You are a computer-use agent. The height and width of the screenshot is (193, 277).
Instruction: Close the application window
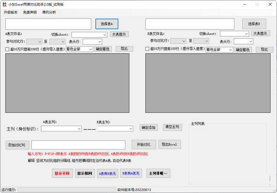click(270, 5)
